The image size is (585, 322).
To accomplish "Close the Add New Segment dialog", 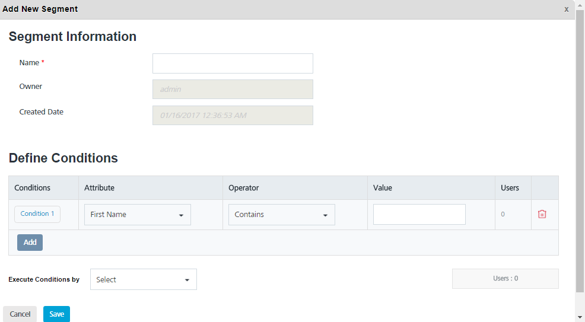I will (x=566, y=9).
